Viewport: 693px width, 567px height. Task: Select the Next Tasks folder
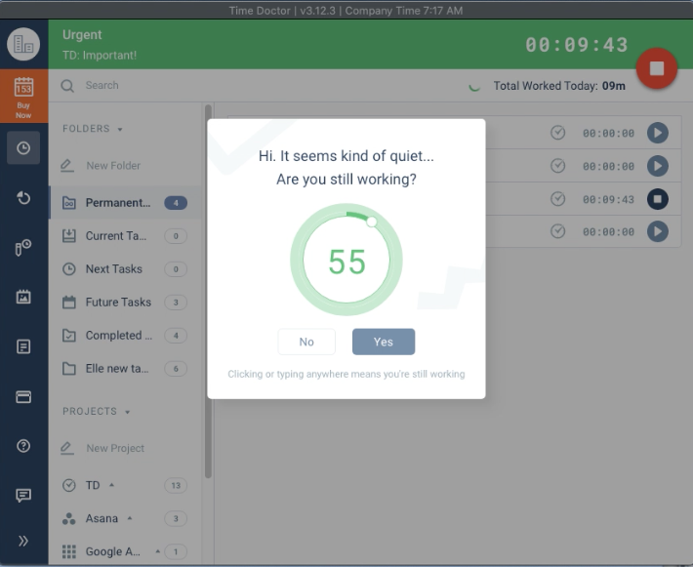tap(125, 269)
